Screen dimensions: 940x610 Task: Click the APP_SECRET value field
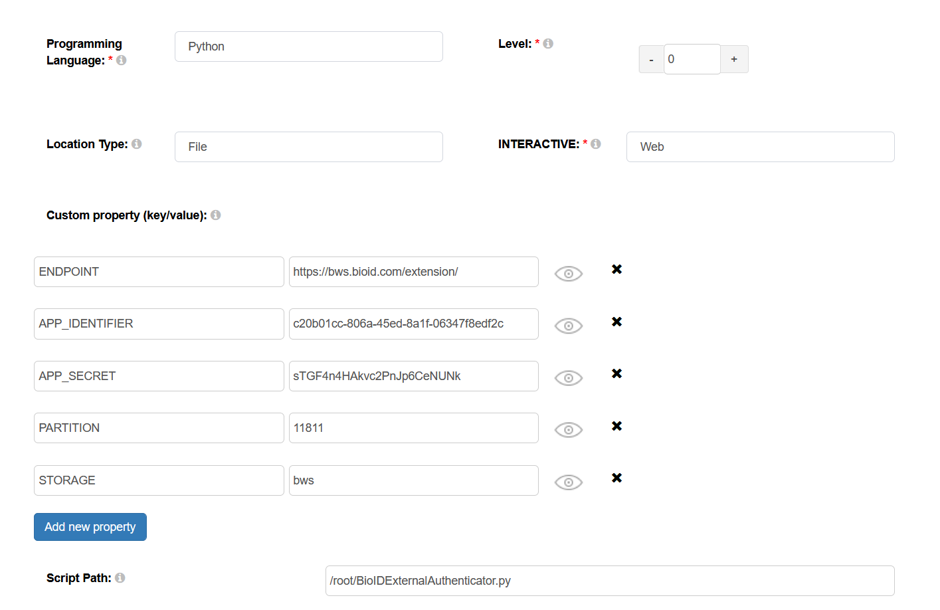(x=414, y=376)
